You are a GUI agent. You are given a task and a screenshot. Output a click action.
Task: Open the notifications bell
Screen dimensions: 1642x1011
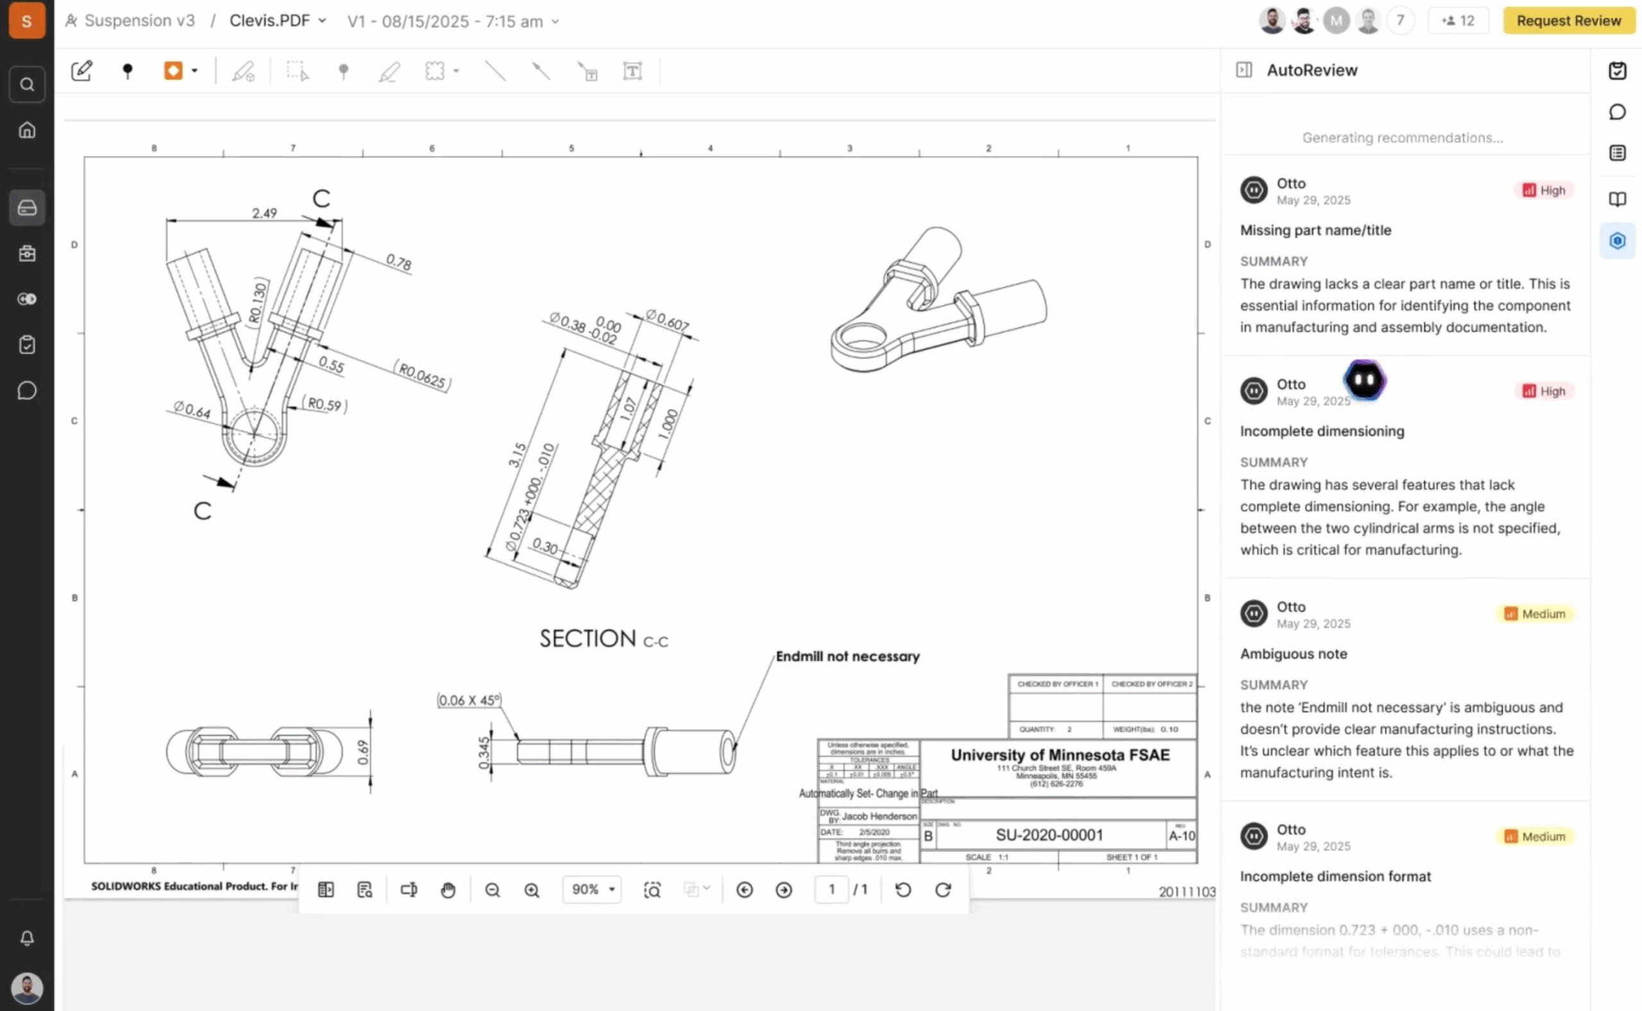click(27, 938)
